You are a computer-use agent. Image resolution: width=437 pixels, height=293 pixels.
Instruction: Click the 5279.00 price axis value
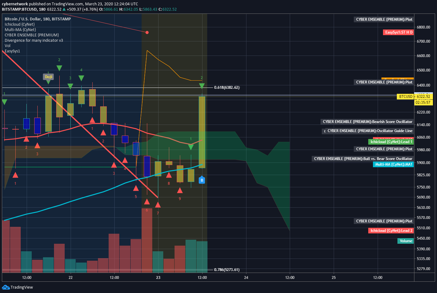[424, 269]
